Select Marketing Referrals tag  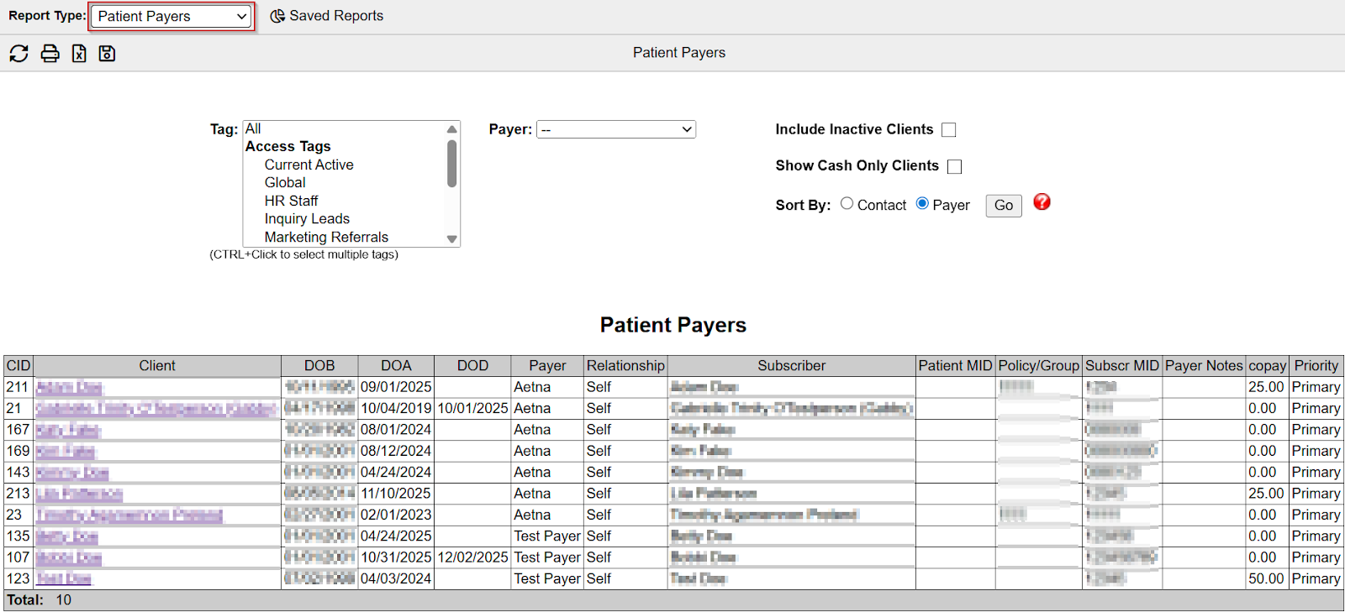(326, 238)
